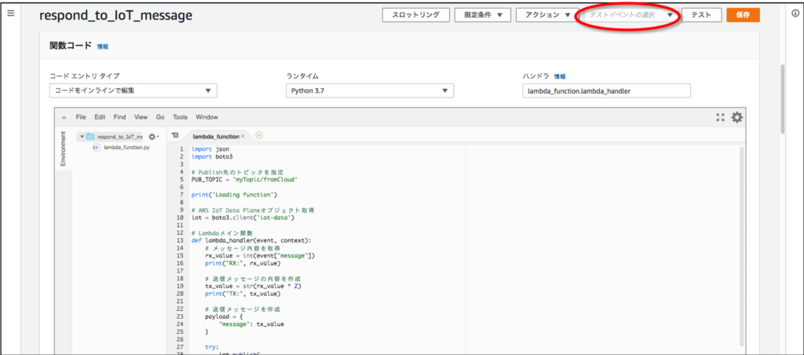This screenshot has height=355, width=804.
Task: Click the info circle icon at top right
Action: [795, 14]
